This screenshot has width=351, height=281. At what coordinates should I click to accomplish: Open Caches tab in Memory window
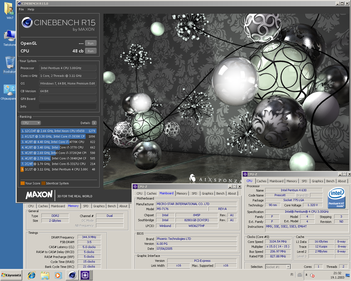43,206
